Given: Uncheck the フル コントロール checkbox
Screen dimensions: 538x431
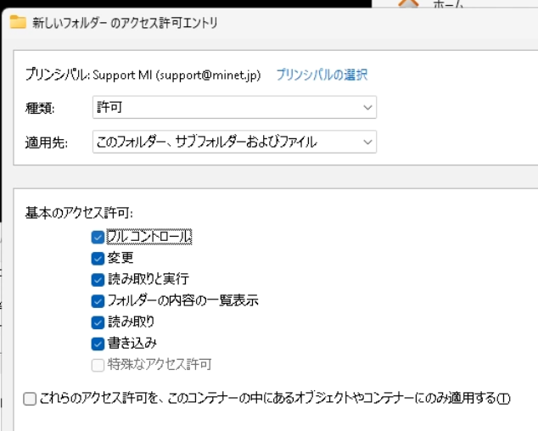Looking at the screenshot, I should click(98, 237).
